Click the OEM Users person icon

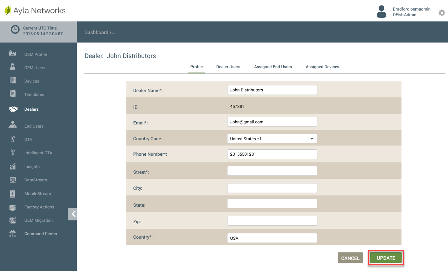pyautogui.click(x=13, y=66)
